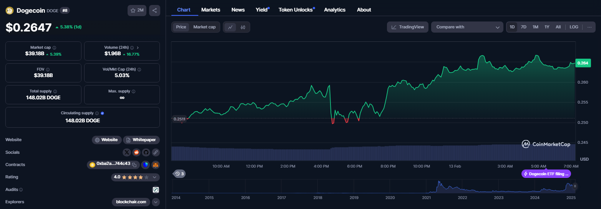
Task: Set chart range to 1D
Action: [x=512, y=27]
